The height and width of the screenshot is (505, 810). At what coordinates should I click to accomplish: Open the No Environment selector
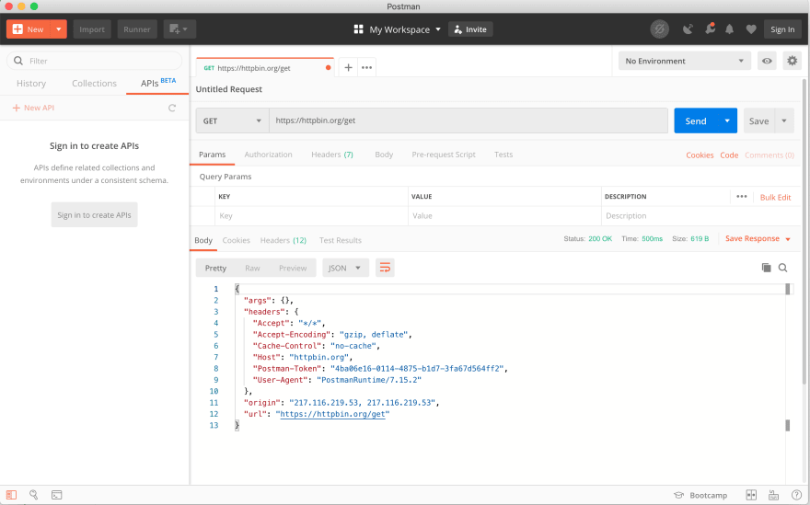pyautogui.click(x=685, y=61)
